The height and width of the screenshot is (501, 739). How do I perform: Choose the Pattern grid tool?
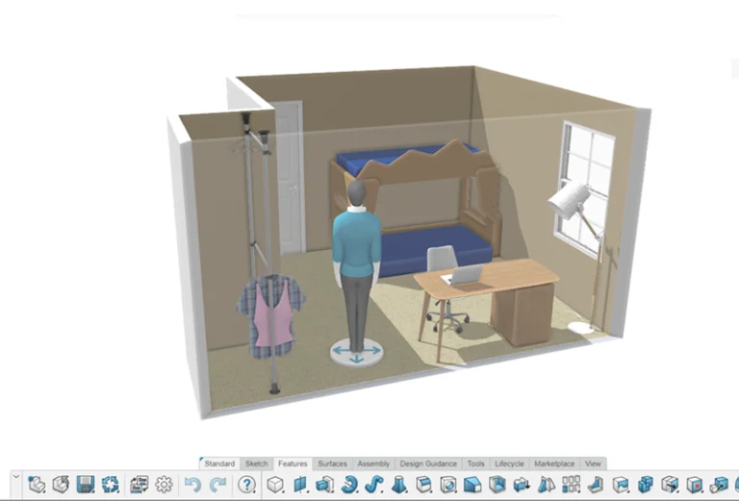point(571,485)
